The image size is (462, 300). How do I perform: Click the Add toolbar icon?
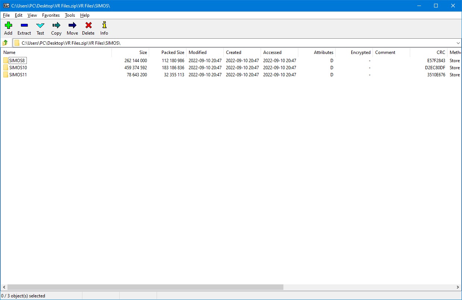click(x=8, y=28)
